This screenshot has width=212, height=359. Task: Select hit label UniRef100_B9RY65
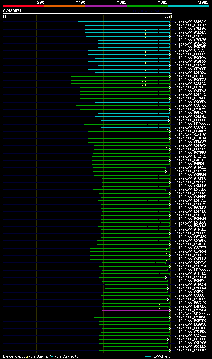pos(190,47)
